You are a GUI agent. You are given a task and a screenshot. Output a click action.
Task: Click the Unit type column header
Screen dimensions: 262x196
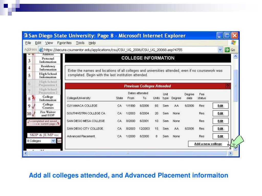coord(166,96)
